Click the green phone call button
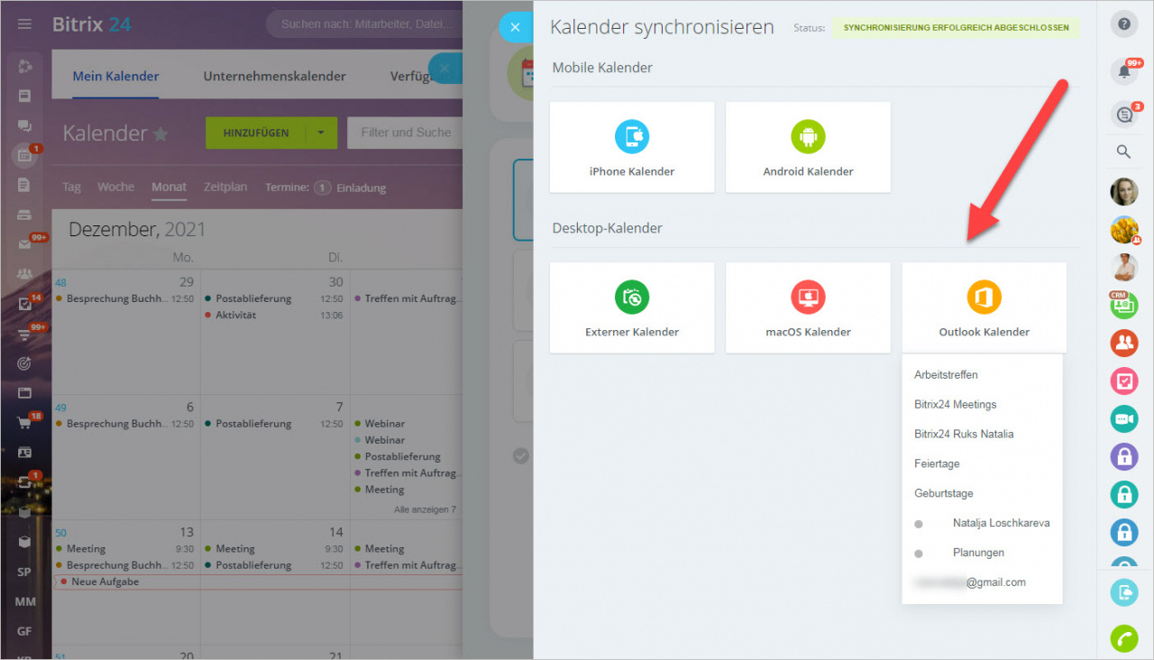This screenshot has height=660, width=1154. (1123, 638)
